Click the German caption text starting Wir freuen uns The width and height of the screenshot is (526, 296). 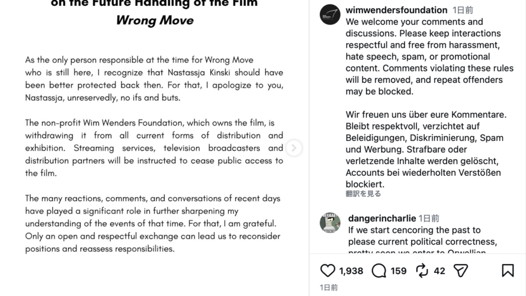coord(426,149)
